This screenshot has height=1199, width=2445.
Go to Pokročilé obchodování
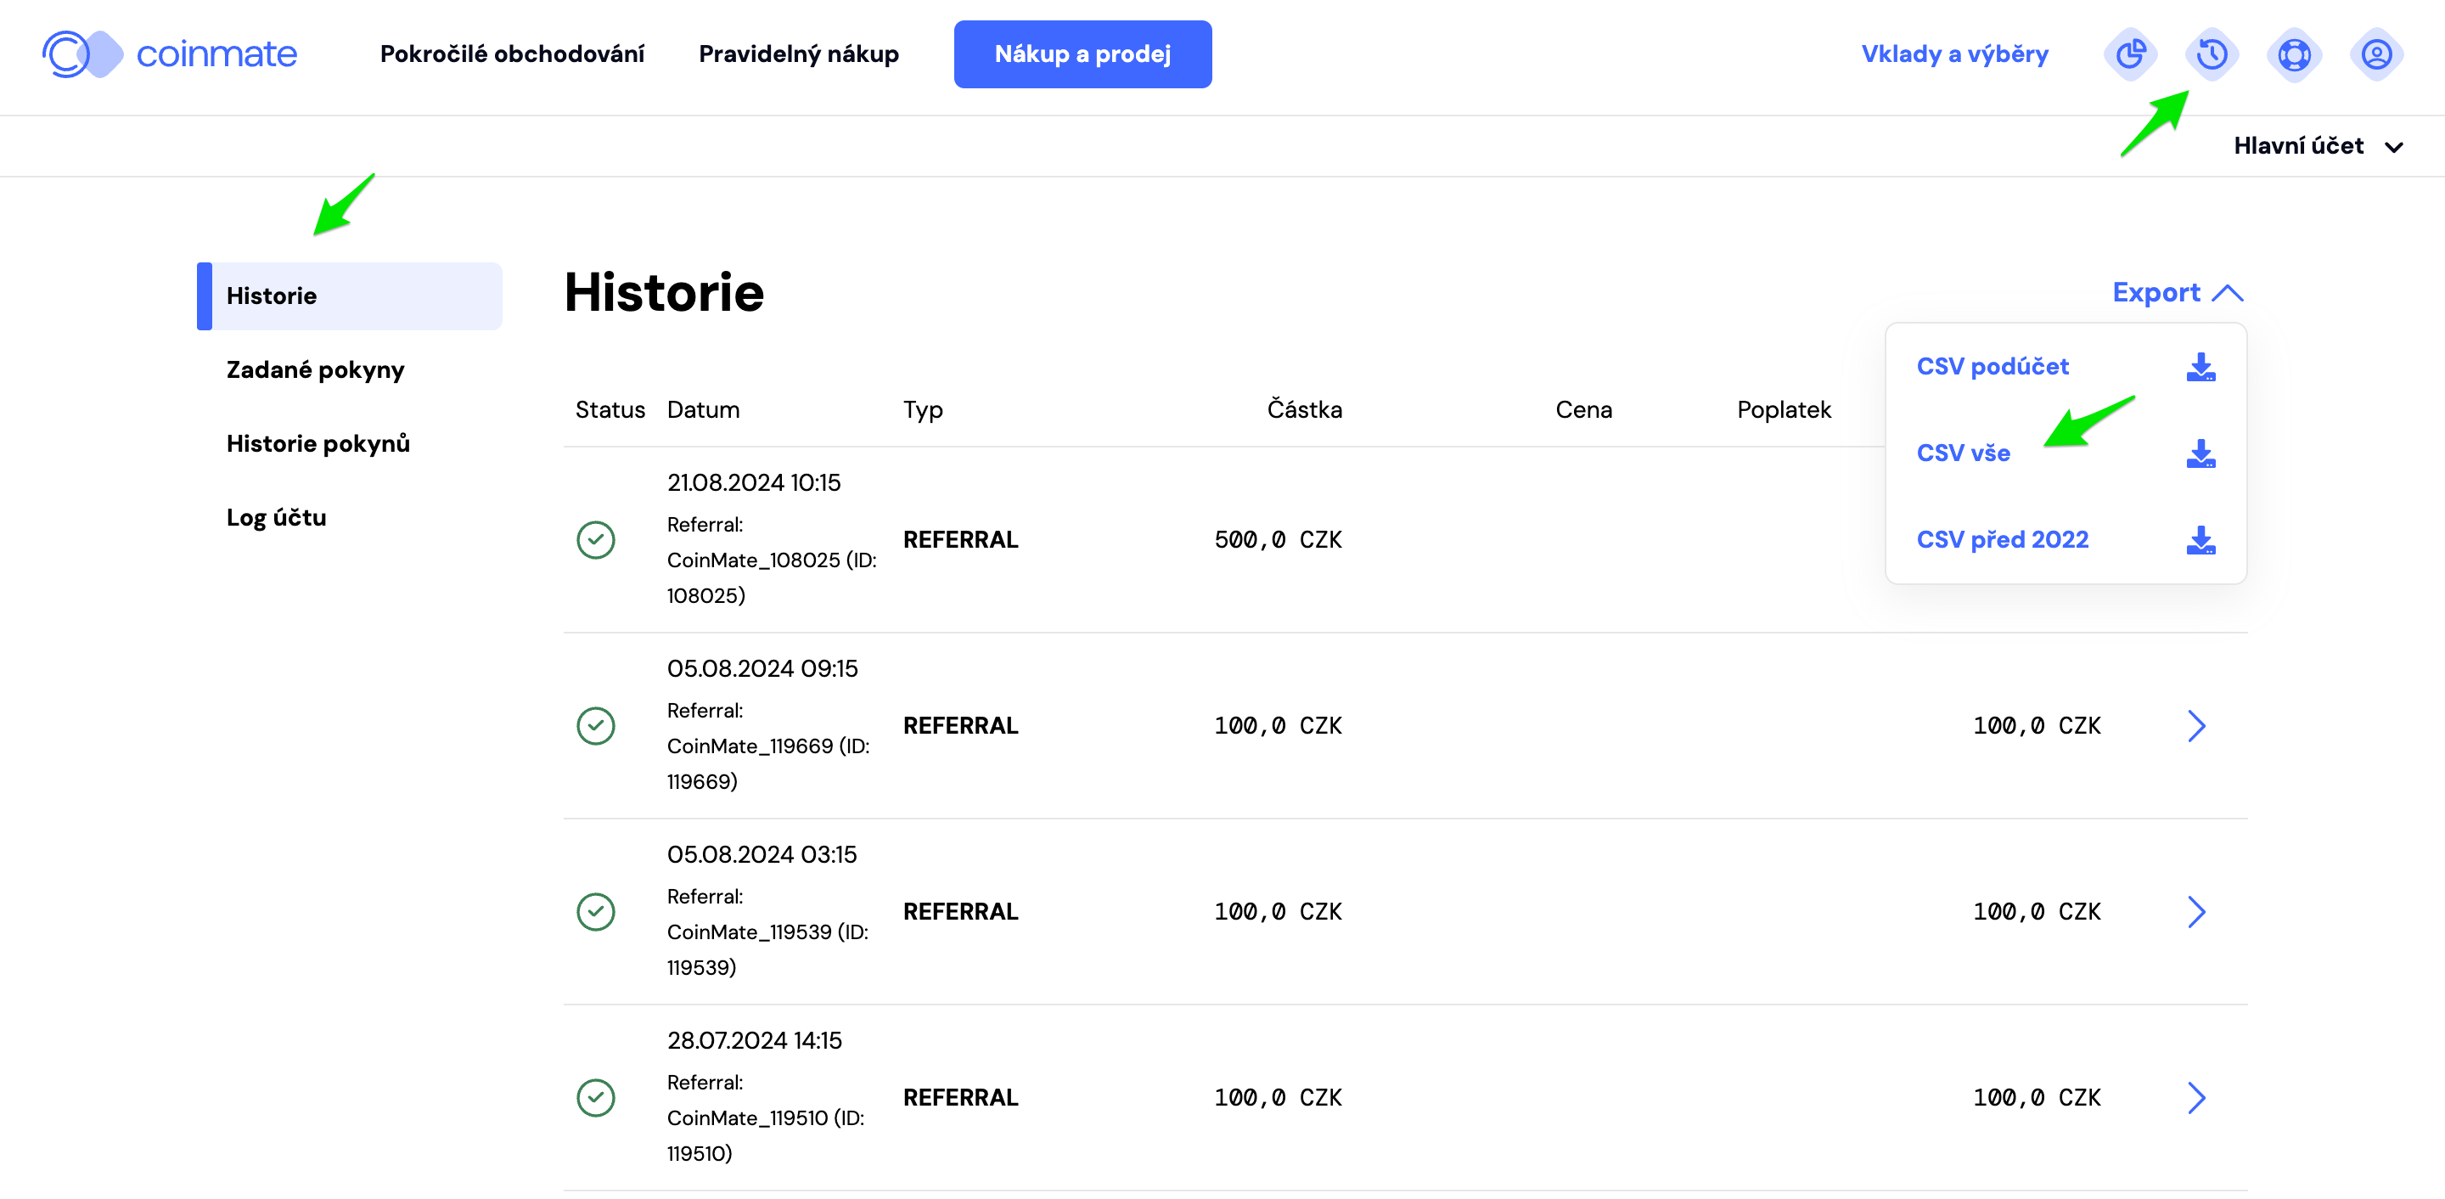click(513, 54)
